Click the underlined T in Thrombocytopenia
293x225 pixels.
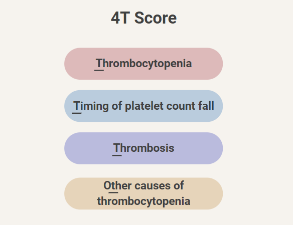[x=99, y=64]
